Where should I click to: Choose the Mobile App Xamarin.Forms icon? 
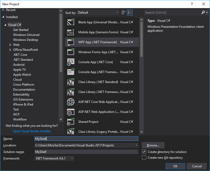[71, 32]
